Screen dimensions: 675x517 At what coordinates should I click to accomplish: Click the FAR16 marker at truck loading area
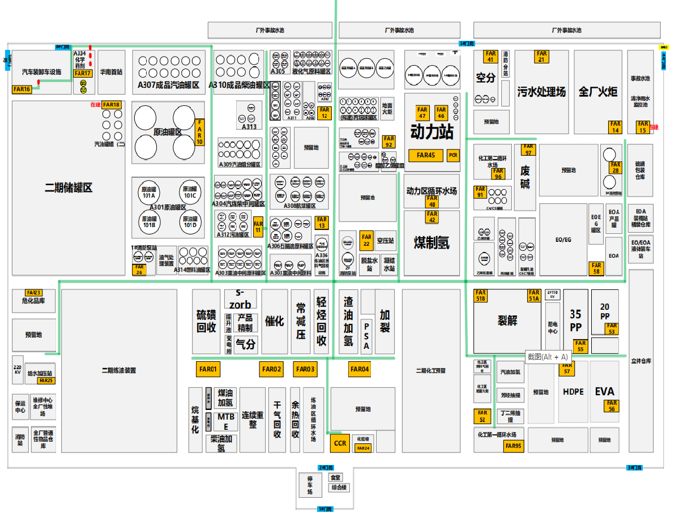[22, 89]
